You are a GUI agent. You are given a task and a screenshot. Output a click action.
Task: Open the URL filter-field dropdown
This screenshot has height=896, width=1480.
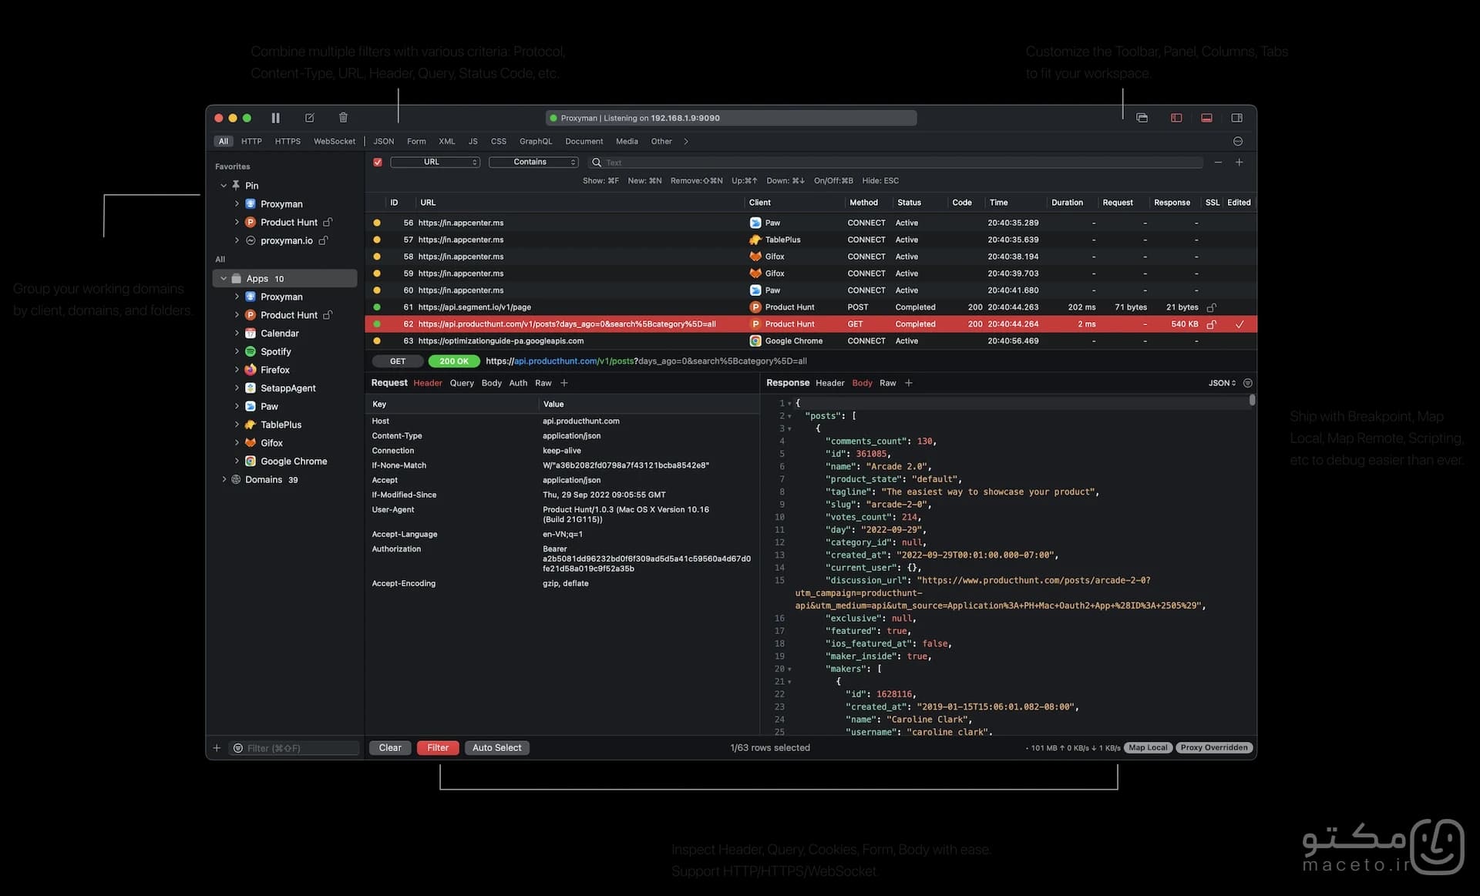(x=436, y=162)
